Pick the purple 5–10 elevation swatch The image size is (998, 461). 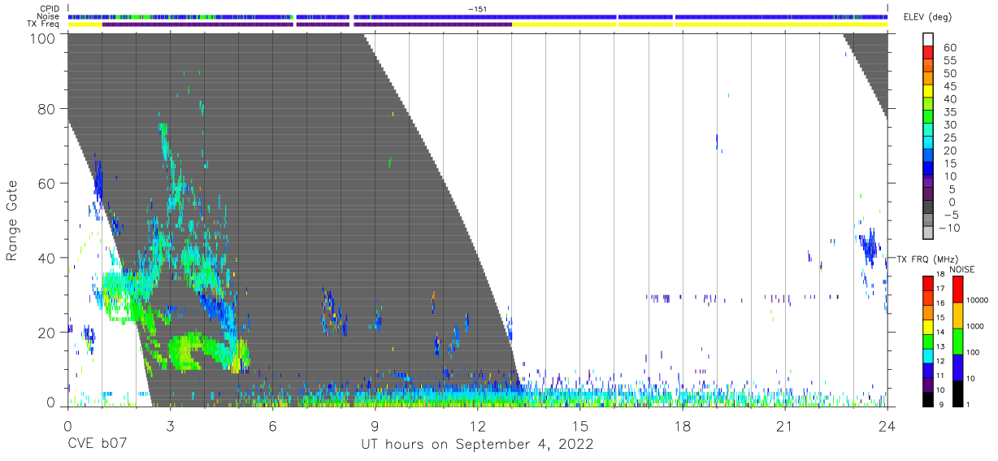pos(929,182)
